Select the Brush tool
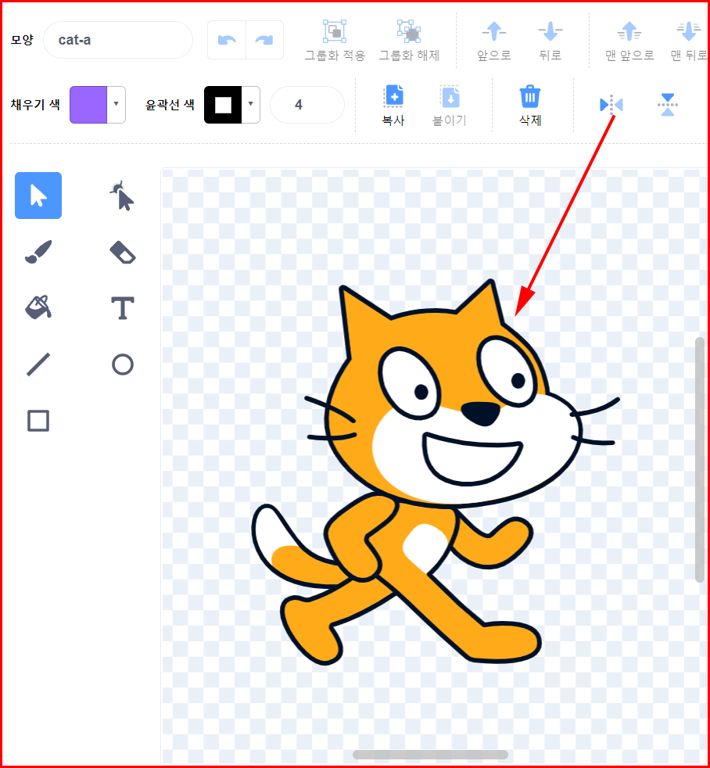The image size is (710, 768). pyautogui.click(x=38, y=252)
